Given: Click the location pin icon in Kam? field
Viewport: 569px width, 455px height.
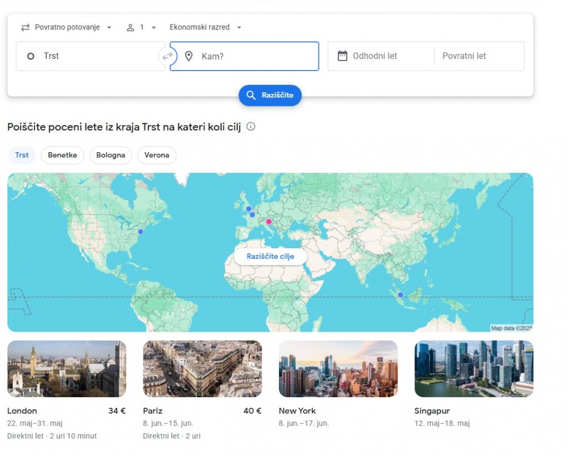Looking at the screenshot, I should (x=189, y=56).
